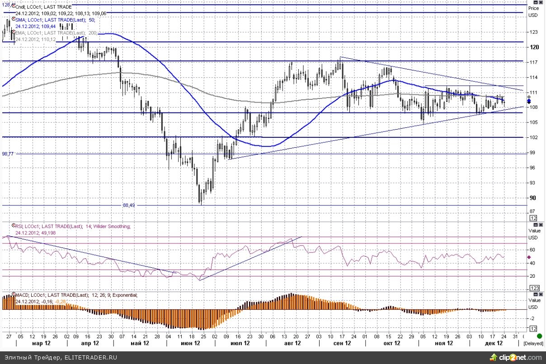The image size is (546, 364).
Task: Select the 88,49 horizontal support line label
Action: point(129,205)
